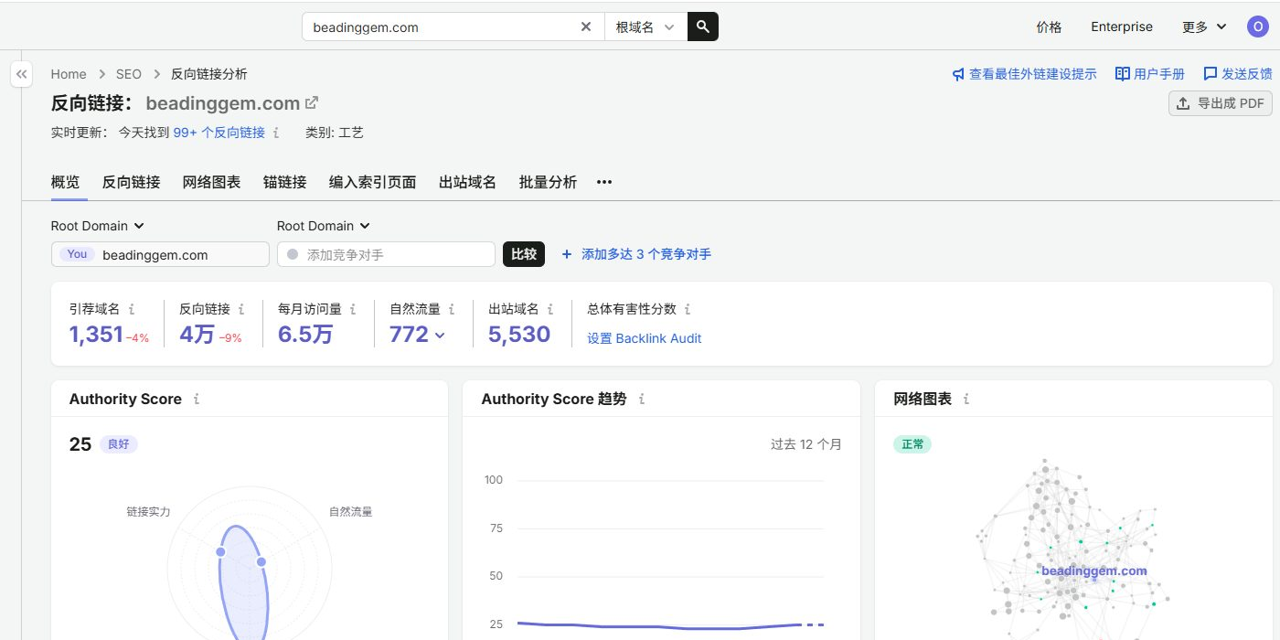Click 类别: 工艺 text
1280x640 pixels.
coord(335,133)
